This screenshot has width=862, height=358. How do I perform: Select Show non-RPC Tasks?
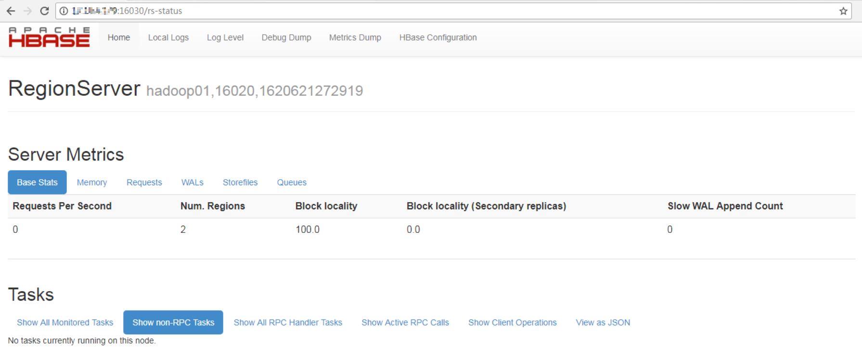click(x=173, y=322)
